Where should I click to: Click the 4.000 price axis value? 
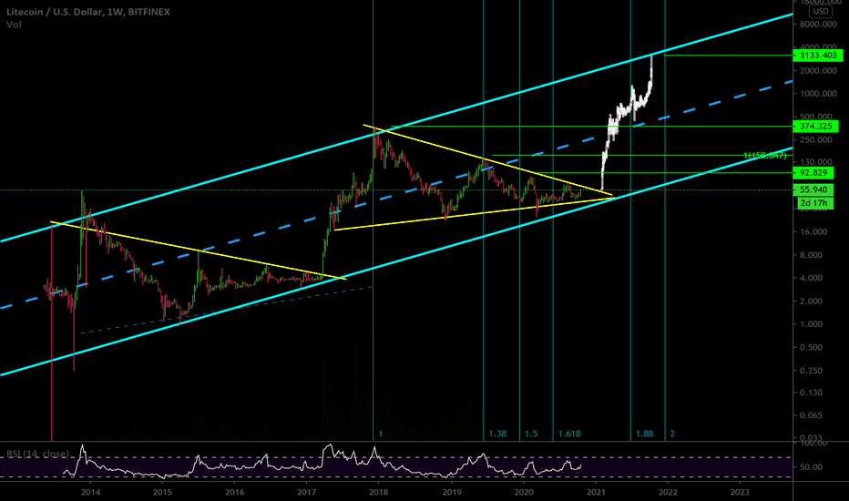click(x=811, y=278)
